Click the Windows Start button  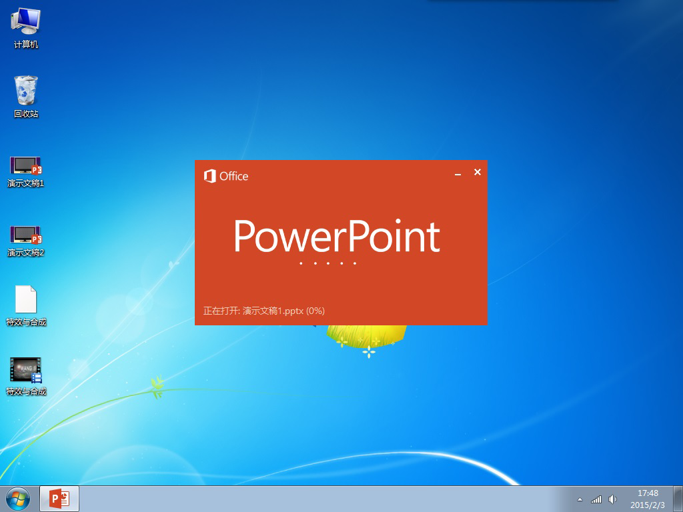(18, 499)
